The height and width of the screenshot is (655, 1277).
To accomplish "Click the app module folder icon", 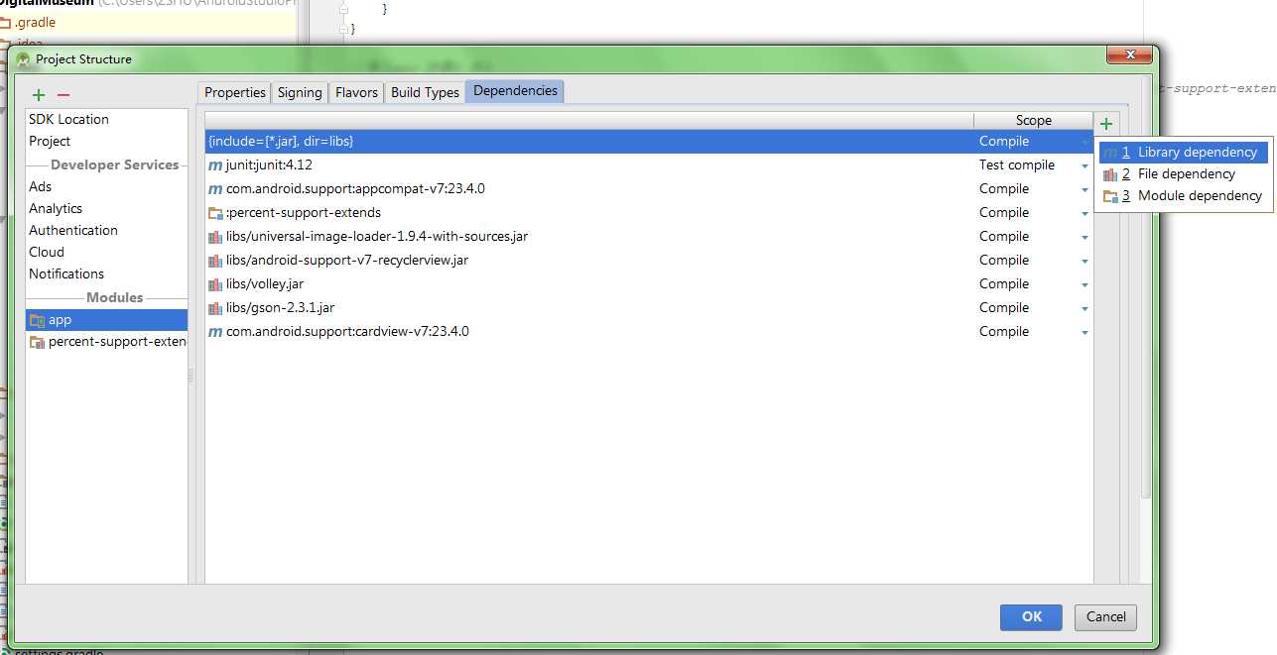I will [38, 320].
